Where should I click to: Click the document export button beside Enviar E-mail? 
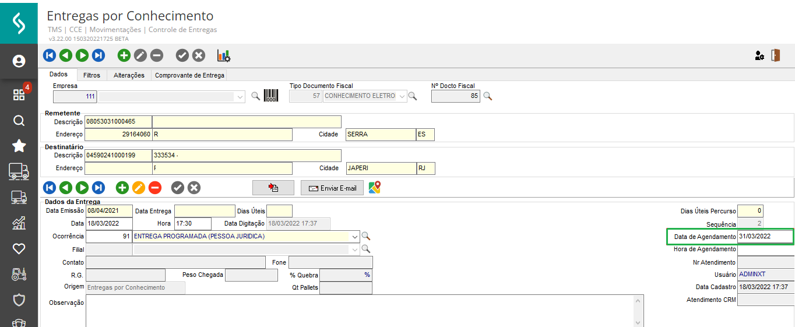pyautogui.click(x=273, y=188)
